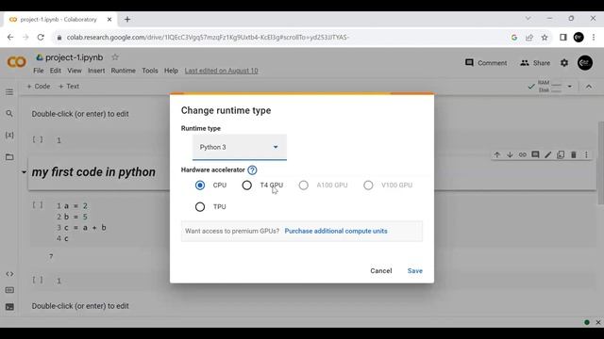Screen dimensions: 604x339
Task: Open code snippets sidebar icon
Action: tap(9, 274)
